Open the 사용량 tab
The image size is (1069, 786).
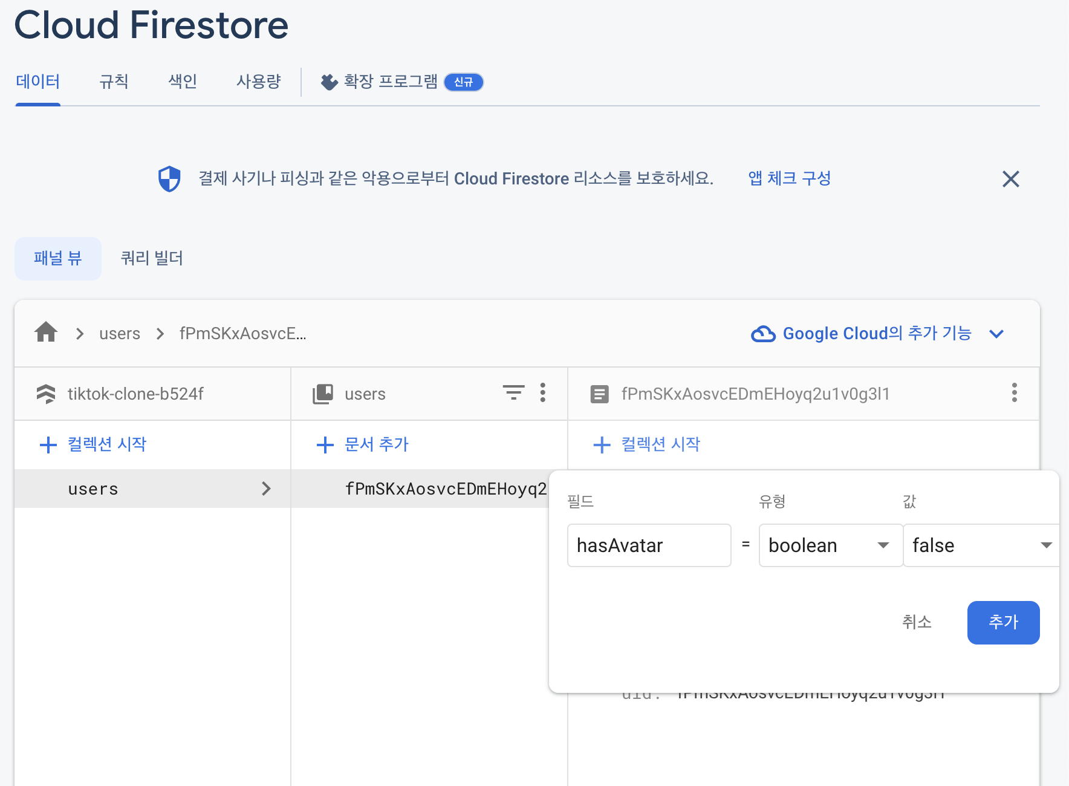coord(259,82)
